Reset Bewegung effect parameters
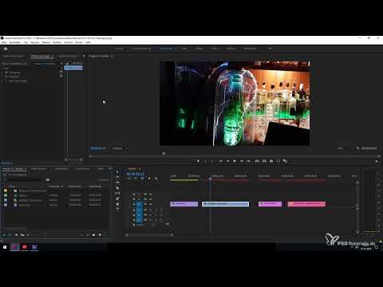Viewport: 383px width, 287px height. 61,72
